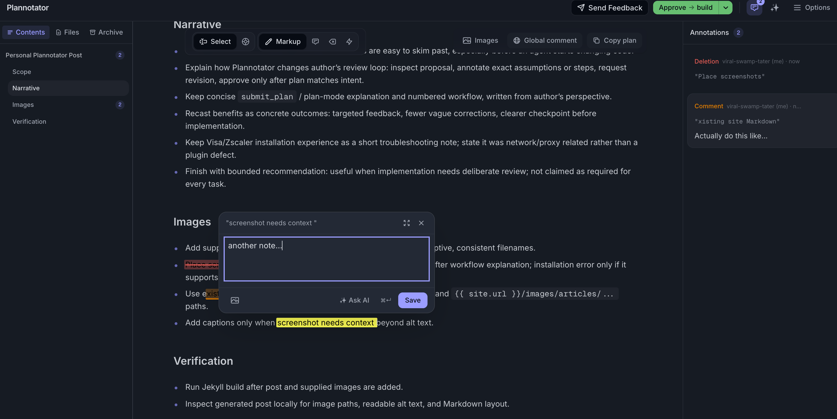Click 'Inspect generated post locally' bullet line
The image size is (837, 419).
coord(347,404)
